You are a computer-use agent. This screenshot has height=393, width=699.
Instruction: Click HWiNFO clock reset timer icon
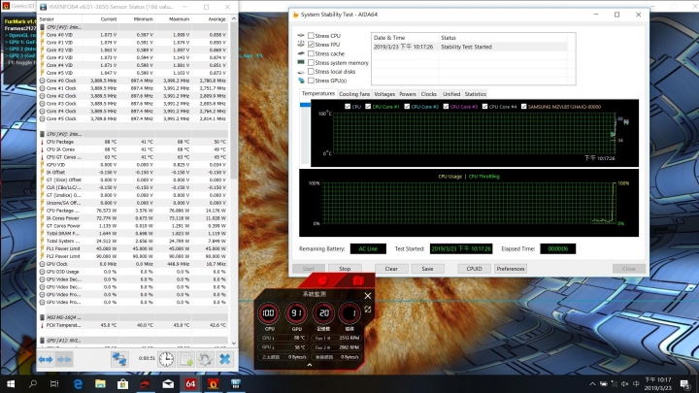pyautogui.click(x=166, y=359)
